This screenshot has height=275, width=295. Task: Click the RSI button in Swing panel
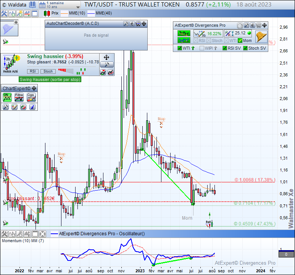tap(33, 71)
